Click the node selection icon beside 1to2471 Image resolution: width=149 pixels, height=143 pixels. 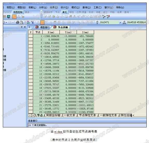(97, 22)
